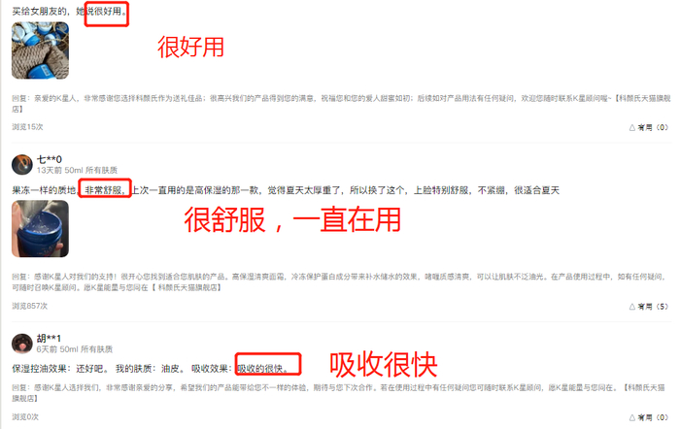
Task: Click the boxed phrase 吸收的很快
Action: tap(263, 368)
